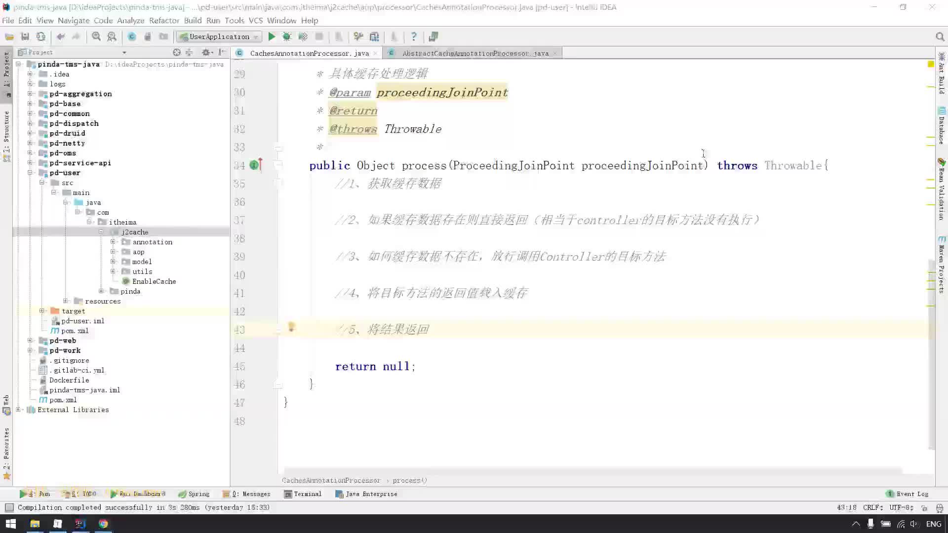Screen dimensions: 948x533
Task: Expand the target folder
Action: tap(41, 311)
